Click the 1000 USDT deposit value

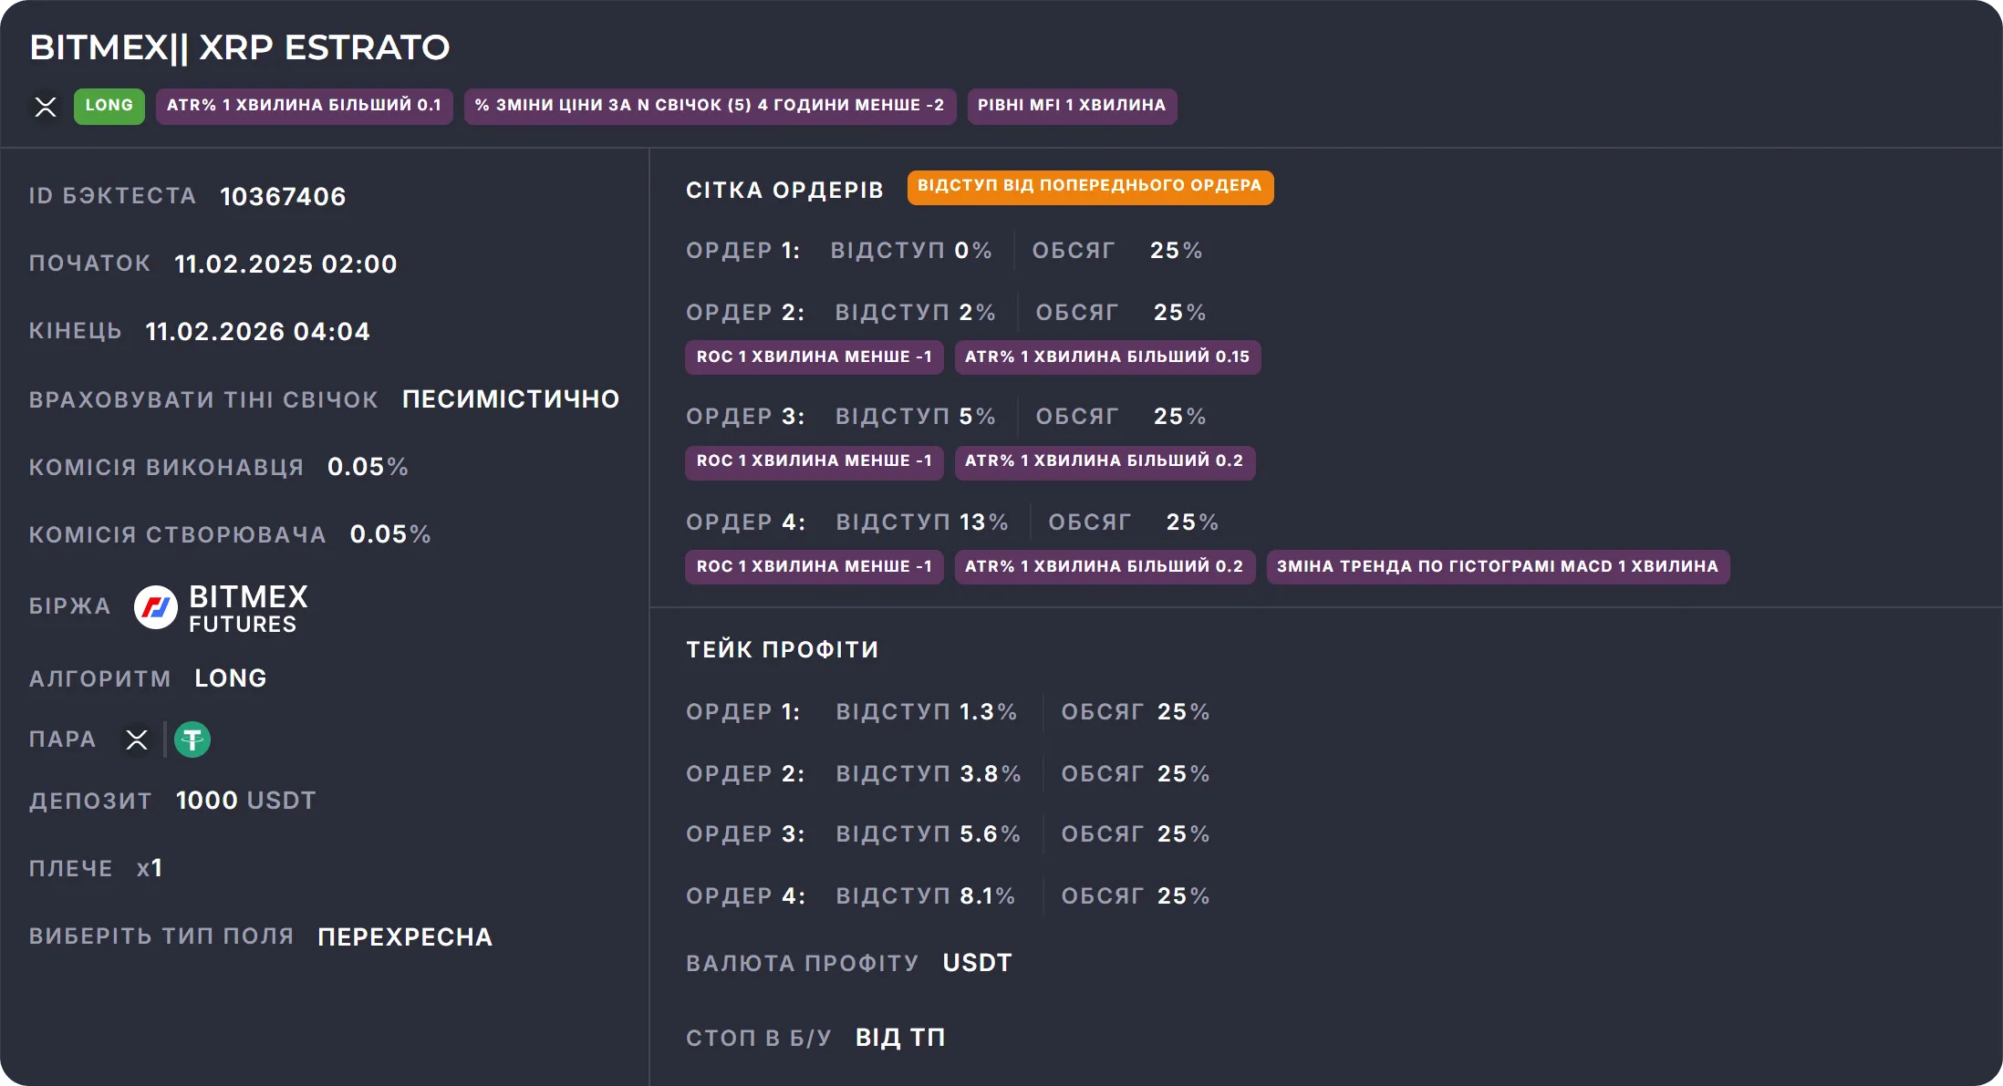245,801
